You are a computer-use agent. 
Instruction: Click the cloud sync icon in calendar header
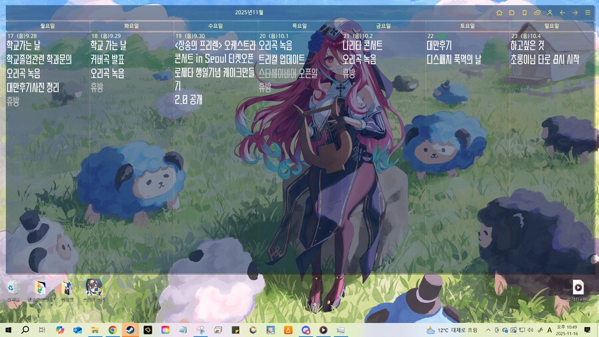tap(537, 13)
